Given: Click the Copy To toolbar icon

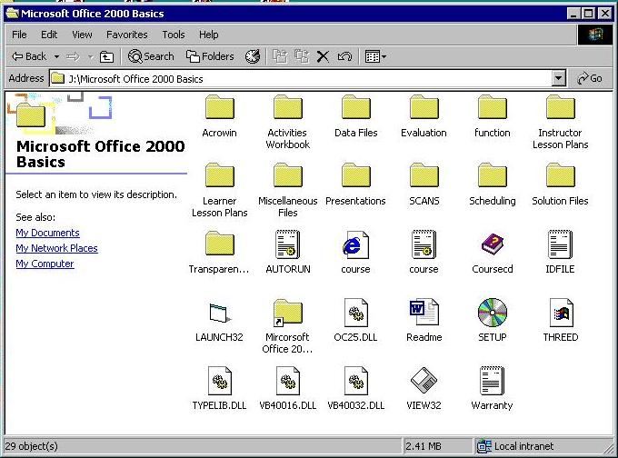Looking at the screenshot, I should click(x=302, y=56).
